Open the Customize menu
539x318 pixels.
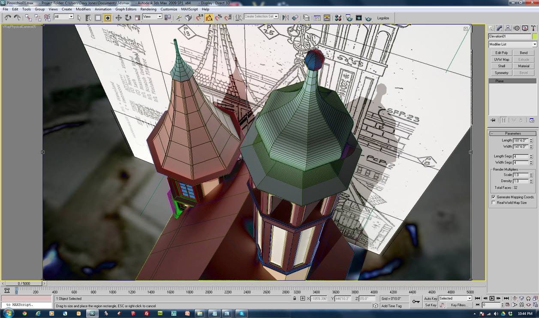coord(169,9)
